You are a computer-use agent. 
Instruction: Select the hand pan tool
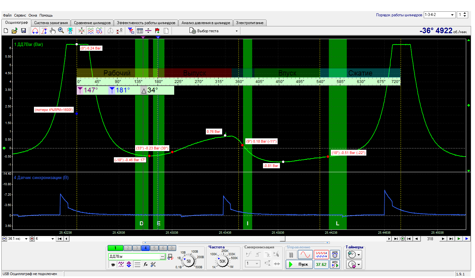tap(53, 31)
